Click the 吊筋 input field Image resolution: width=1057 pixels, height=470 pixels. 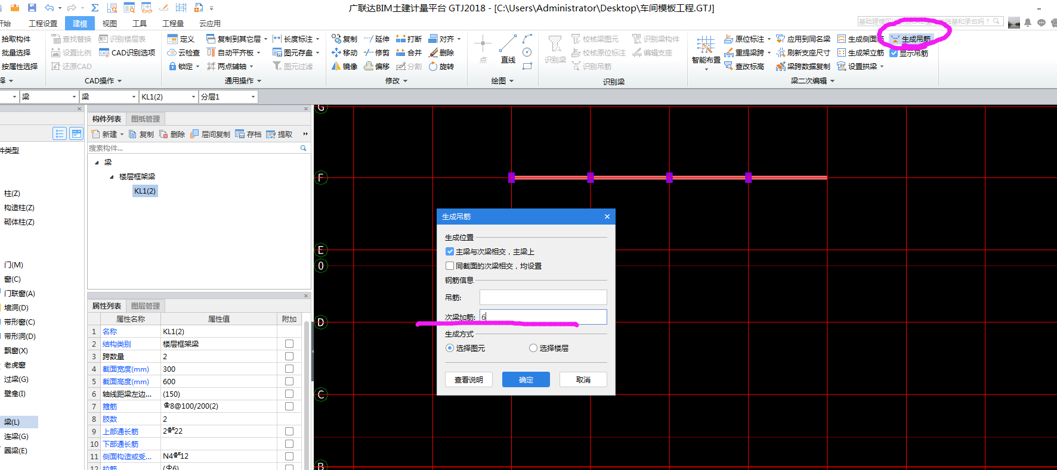tap(543, 297)
